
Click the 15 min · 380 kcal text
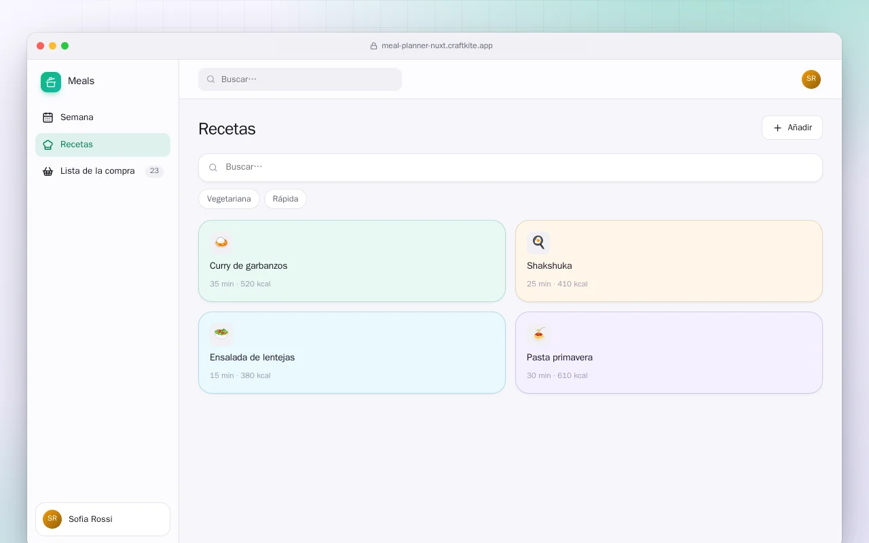pos(240,375)
